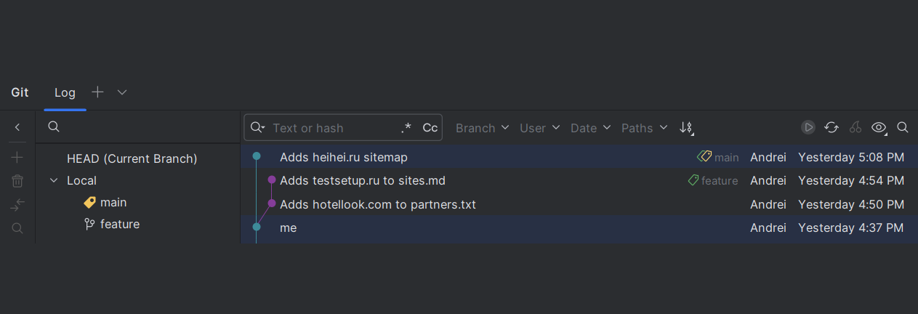Open the graph sort options icon
The height and width of the screenshot is (314, 918).
tap(686, 128)
